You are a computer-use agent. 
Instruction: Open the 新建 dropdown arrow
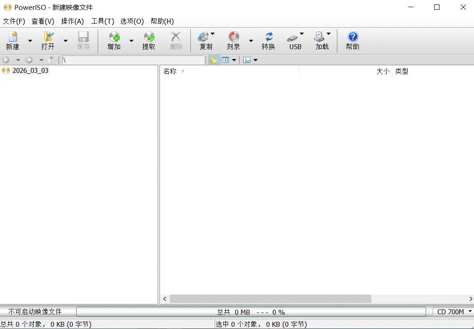click(30, 41)
